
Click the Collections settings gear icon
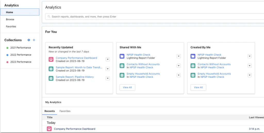coord(29,40)
